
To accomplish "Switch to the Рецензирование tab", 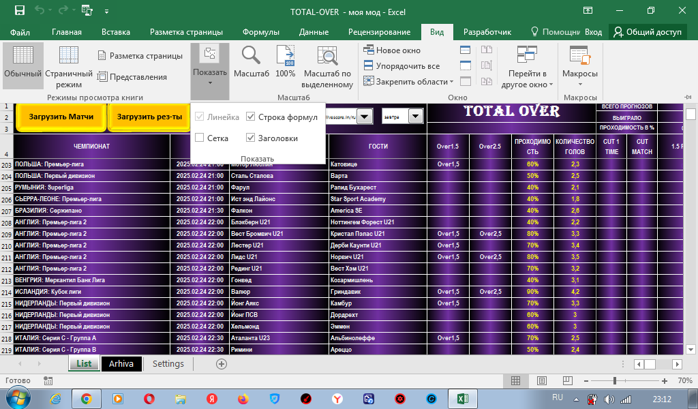I will (x=379, y=32).
